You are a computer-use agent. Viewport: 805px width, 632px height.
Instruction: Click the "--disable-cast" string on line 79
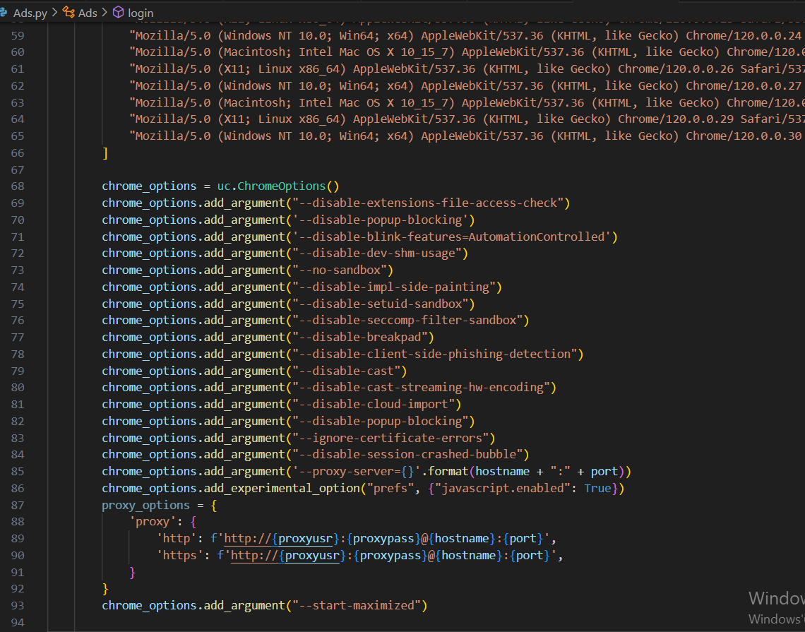coord(347,371)
